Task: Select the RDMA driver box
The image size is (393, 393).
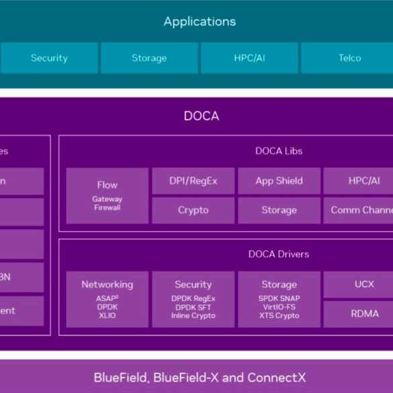Action: [x=359, y=314]
